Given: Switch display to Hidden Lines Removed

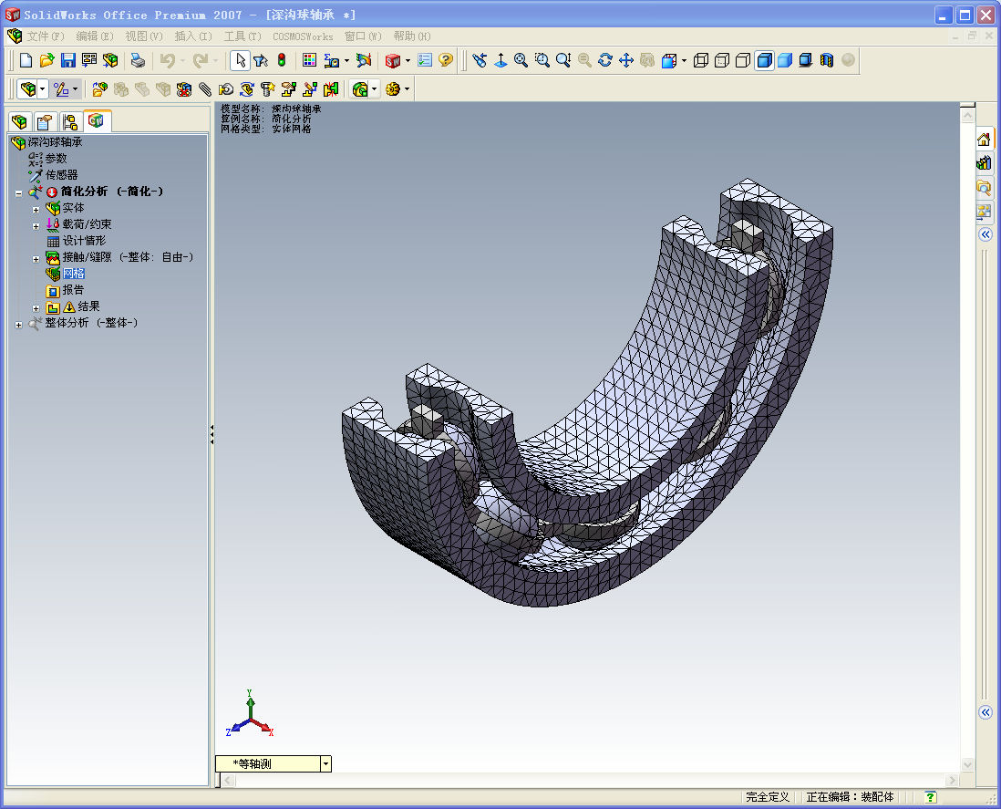Looking at the screenshot, I should (x=743, y=61).
